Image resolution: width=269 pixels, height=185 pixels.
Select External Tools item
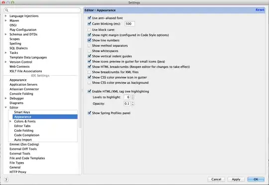tap(20, 154)
